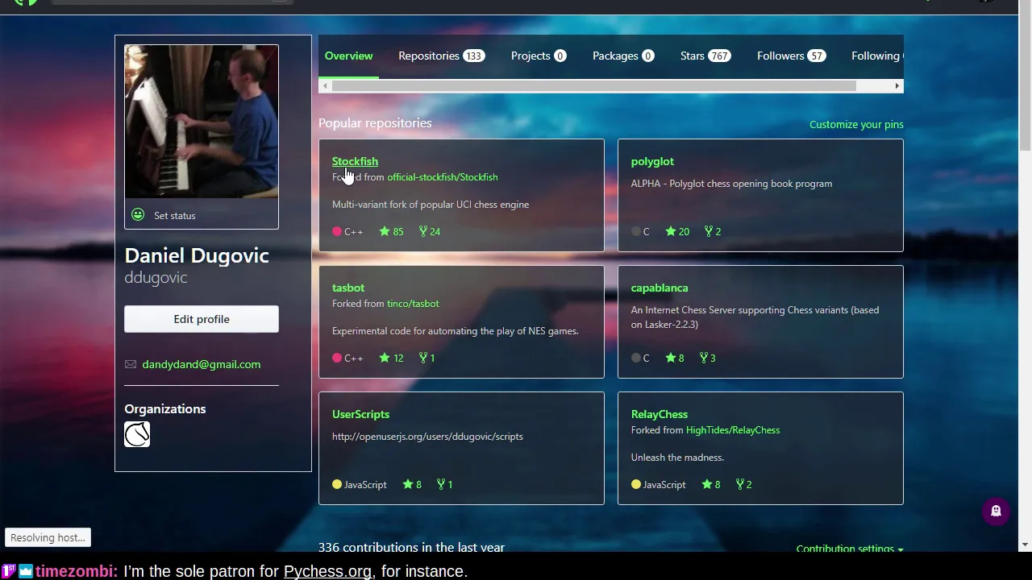Click email dandydand@gmail.com
The height and width of the screenshot is (580, 1032).
tap(202, 364)
